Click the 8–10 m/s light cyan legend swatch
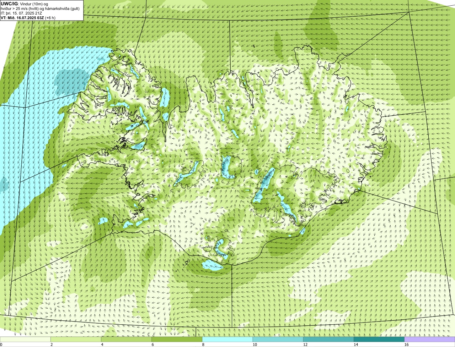 (x=227, y=339)
